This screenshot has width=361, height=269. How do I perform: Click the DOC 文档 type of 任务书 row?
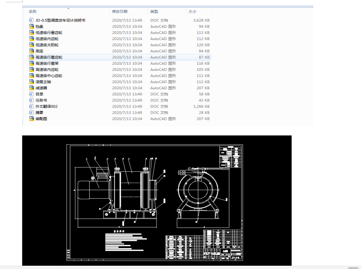159,100
